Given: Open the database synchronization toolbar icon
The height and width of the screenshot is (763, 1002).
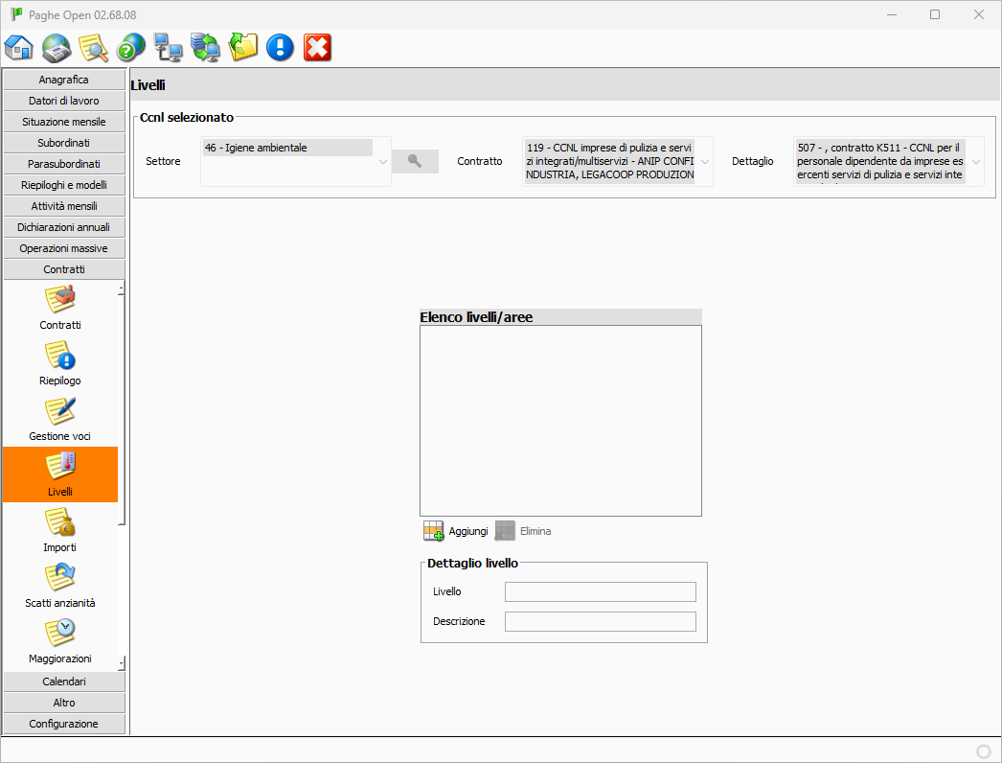Looking at the screenshot, I should (205, 47).
